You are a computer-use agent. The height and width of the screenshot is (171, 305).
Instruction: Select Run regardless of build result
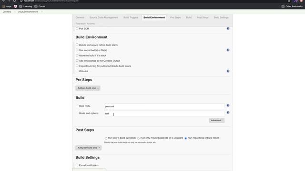click(186, 138)
